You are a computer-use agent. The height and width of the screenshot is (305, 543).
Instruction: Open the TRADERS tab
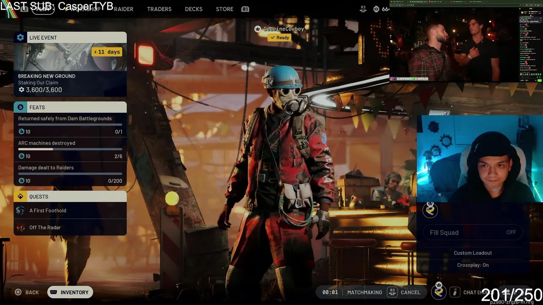click(159, 9)
